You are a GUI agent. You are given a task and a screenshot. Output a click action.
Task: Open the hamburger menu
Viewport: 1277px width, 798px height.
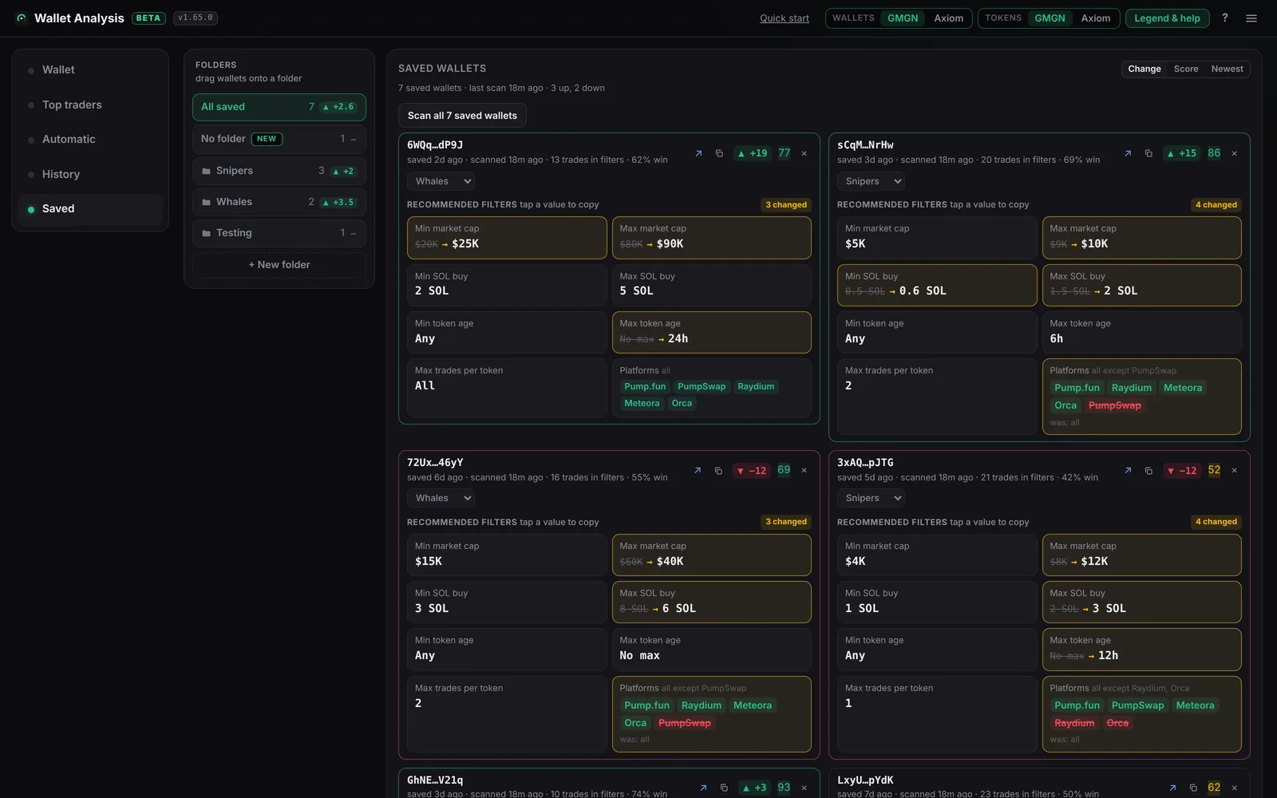tap(1251, 18)
